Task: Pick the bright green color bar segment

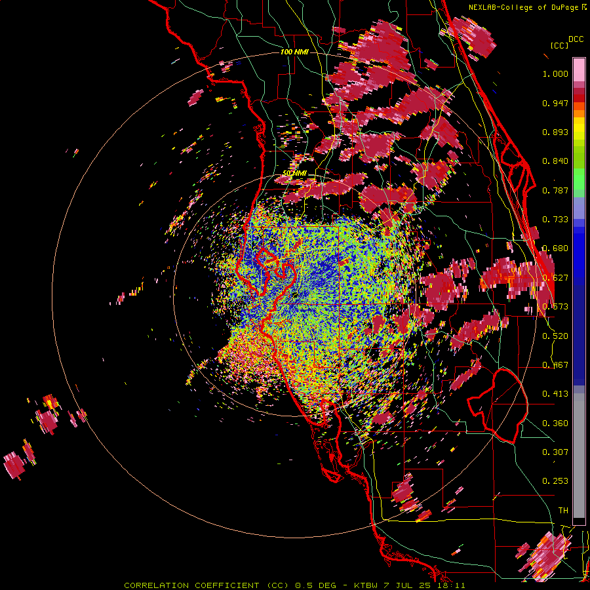Action: click(x=579, y=180)
